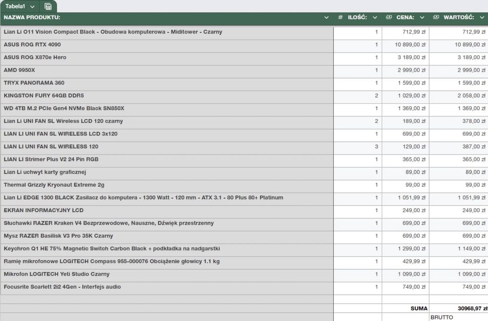Select the EKRAN INFORMACYJNY LCD cell

click(x=167, y=211)
